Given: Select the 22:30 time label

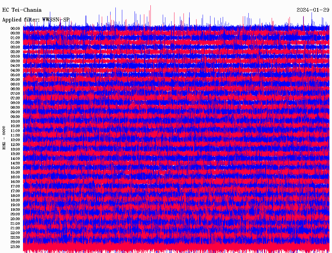Looking at the screenshot, I should point(15,237).
